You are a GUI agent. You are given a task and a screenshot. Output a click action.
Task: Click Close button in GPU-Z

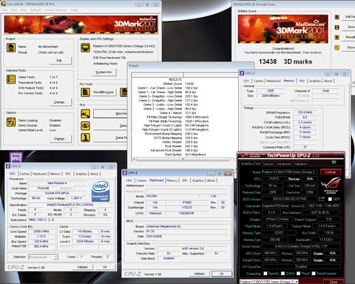click(x=334, y=282)
